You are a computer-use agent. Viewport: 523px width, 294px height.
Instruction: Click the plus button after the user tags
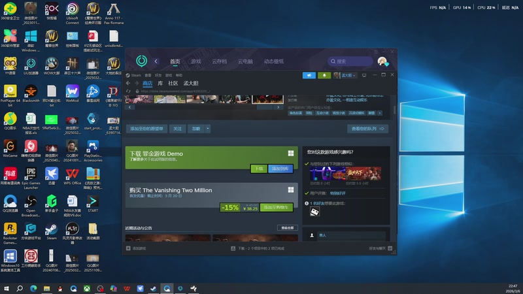click(380, 113)
